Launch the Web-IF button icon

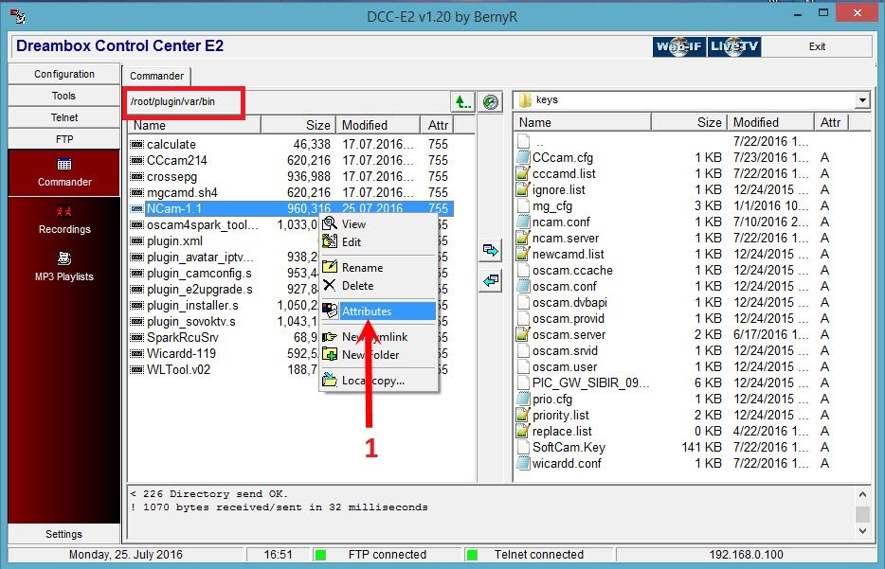click(679, 46)
